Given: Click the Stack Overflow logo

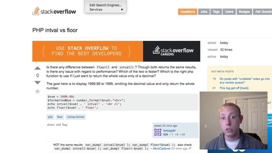Looking at the screenshot, I should [54, 11].
